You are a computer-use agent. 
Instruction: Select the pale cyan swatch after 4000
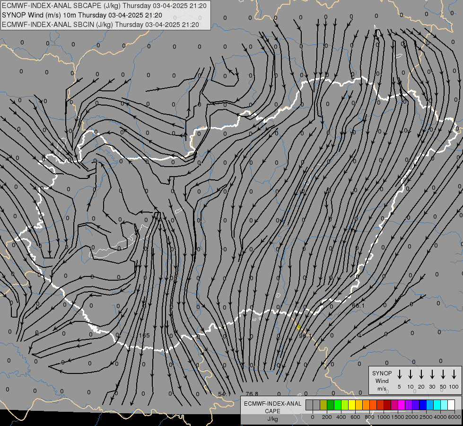[x=444, y=405]
